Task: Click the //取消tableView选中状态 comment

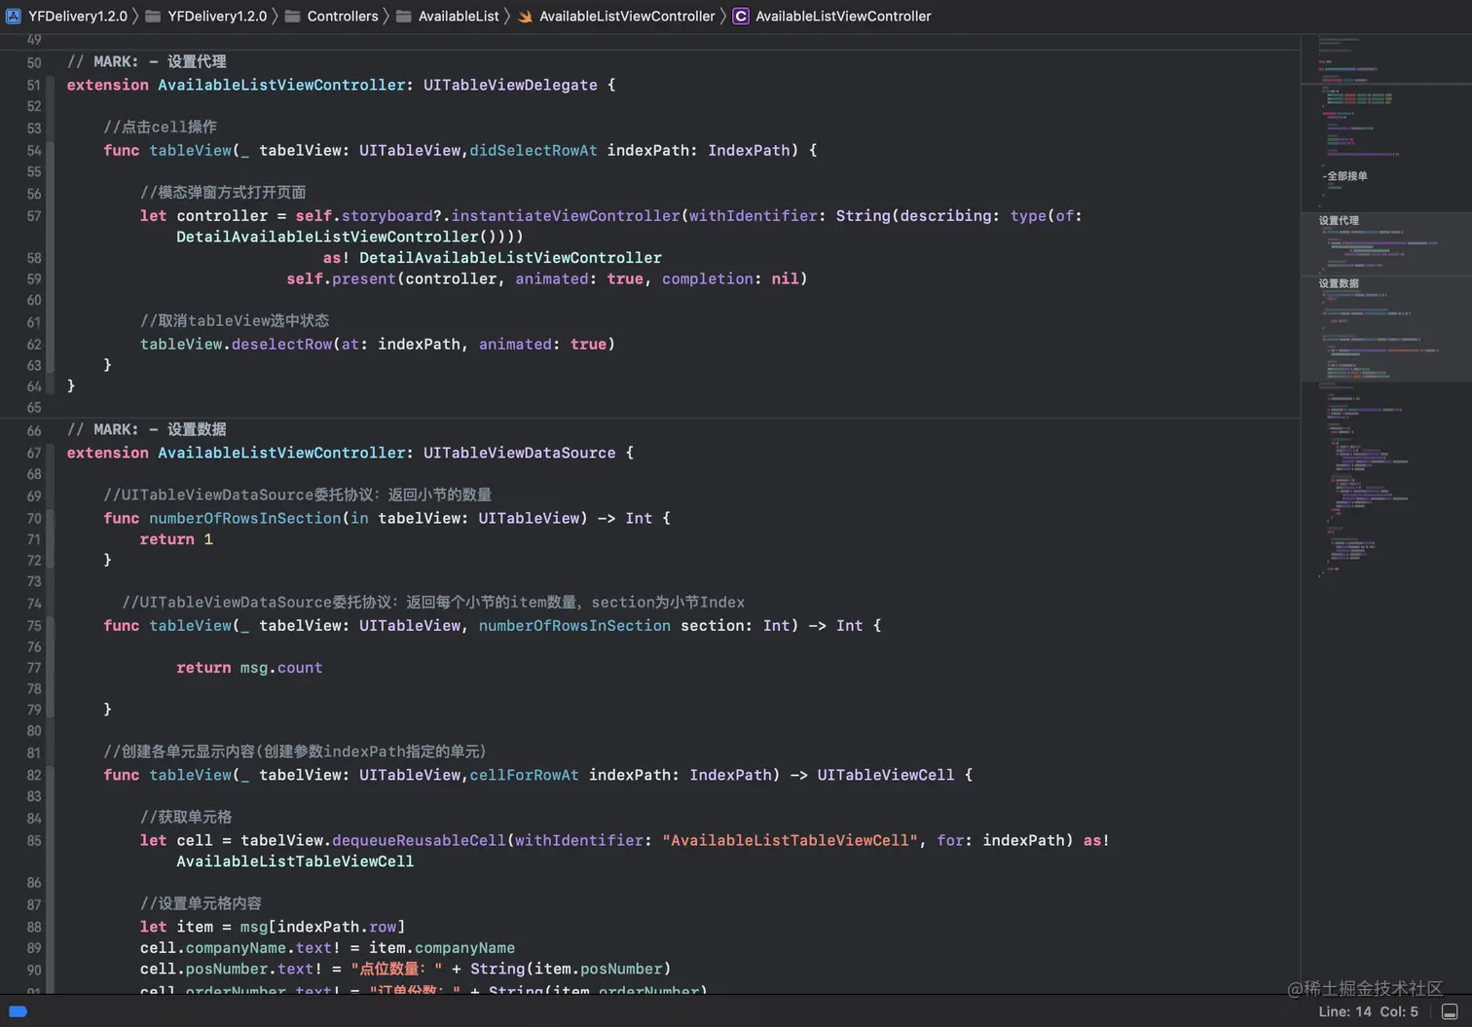Action: (235, 320)
